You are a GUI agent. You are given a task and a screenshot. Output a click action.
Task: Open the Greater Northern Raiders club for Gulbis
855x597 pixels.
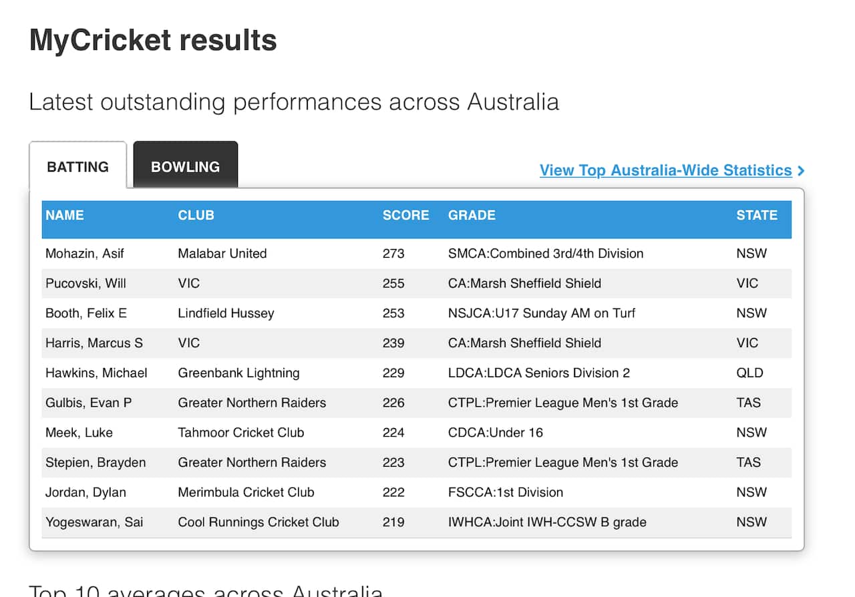252,403
